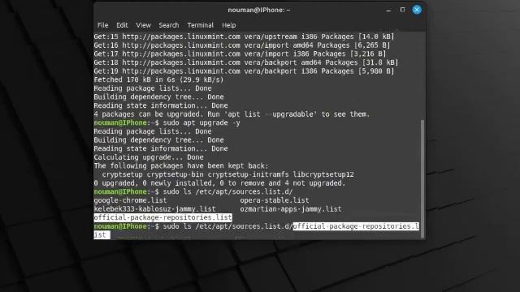Click ozmartian-apps-jammy.list entry
The height and width of the screenshot is (292, 520).
[x=291, y=209]
